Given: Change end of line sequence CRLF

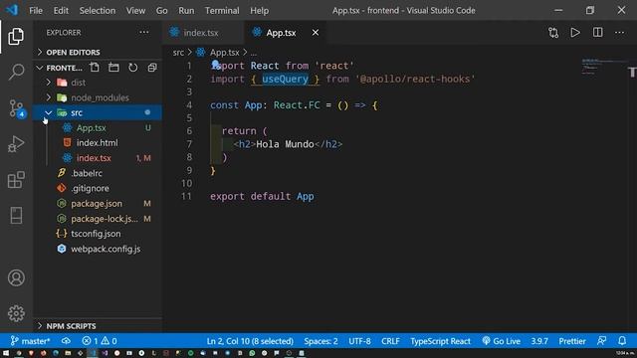Looking at the screenshot, I should (390, 341).
